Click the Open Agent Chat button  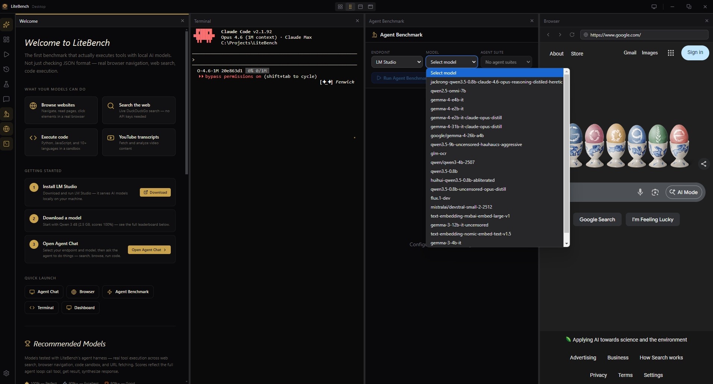pyautogui.click(x=149, y=250)
